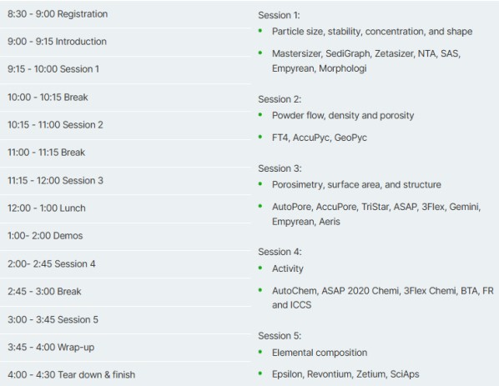
Task: Select the 9:15 - 10:00 Session 1 row
Action: pos(125,70)
